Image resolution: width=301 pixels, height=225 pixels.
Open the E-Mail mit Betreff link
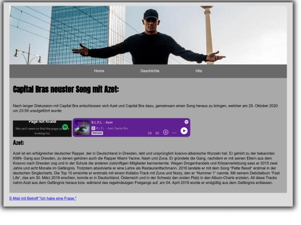point(43,198)
